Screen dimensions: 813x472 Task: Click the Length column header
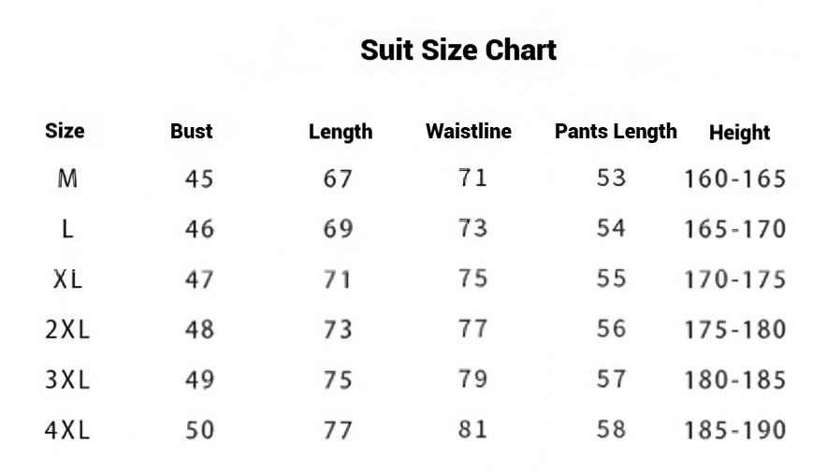341,132
